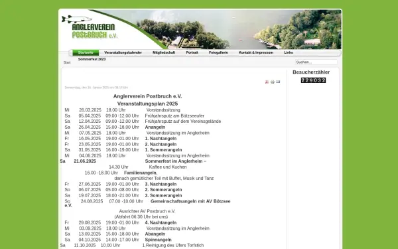Click the Buffet, Musik und Tanz line

pos(164,179)
